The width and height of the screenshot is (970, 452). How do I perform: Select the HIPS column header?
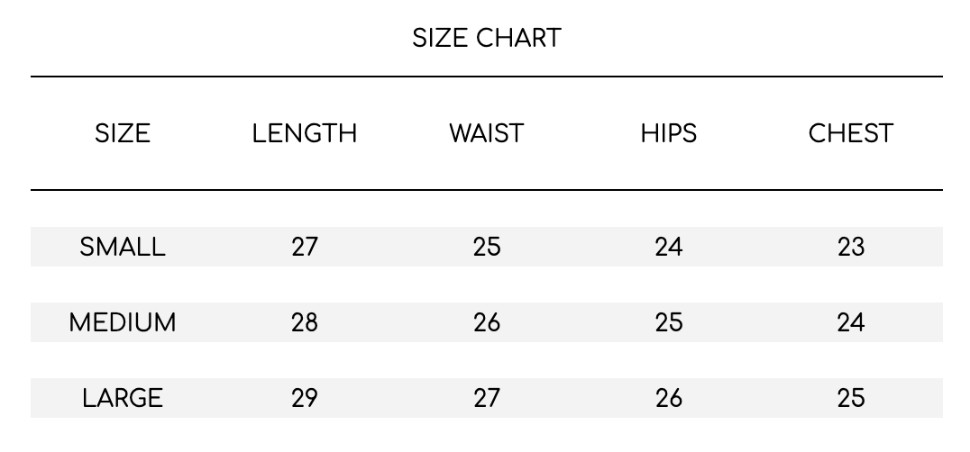coord(668,134)
